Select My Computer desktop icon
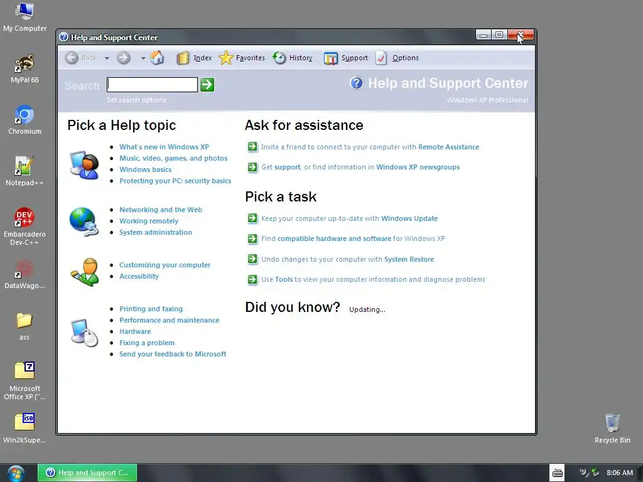This screenshot has width=643, height=482. [24, 17]
